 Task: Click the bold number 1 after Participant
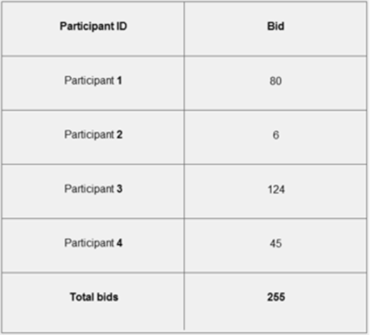click(119, 81)
